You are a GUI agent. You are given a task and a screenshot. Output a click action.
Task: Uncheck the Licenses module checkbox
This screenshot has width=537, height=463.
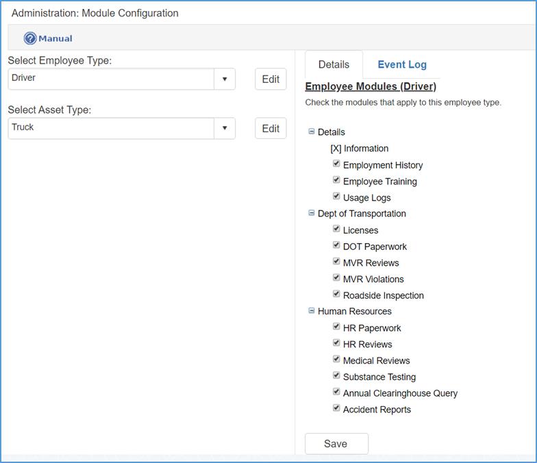point(336,229)
